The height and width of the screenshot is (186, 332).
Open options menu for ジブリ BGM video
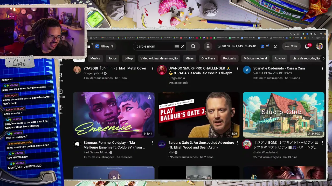click(322, 143)
